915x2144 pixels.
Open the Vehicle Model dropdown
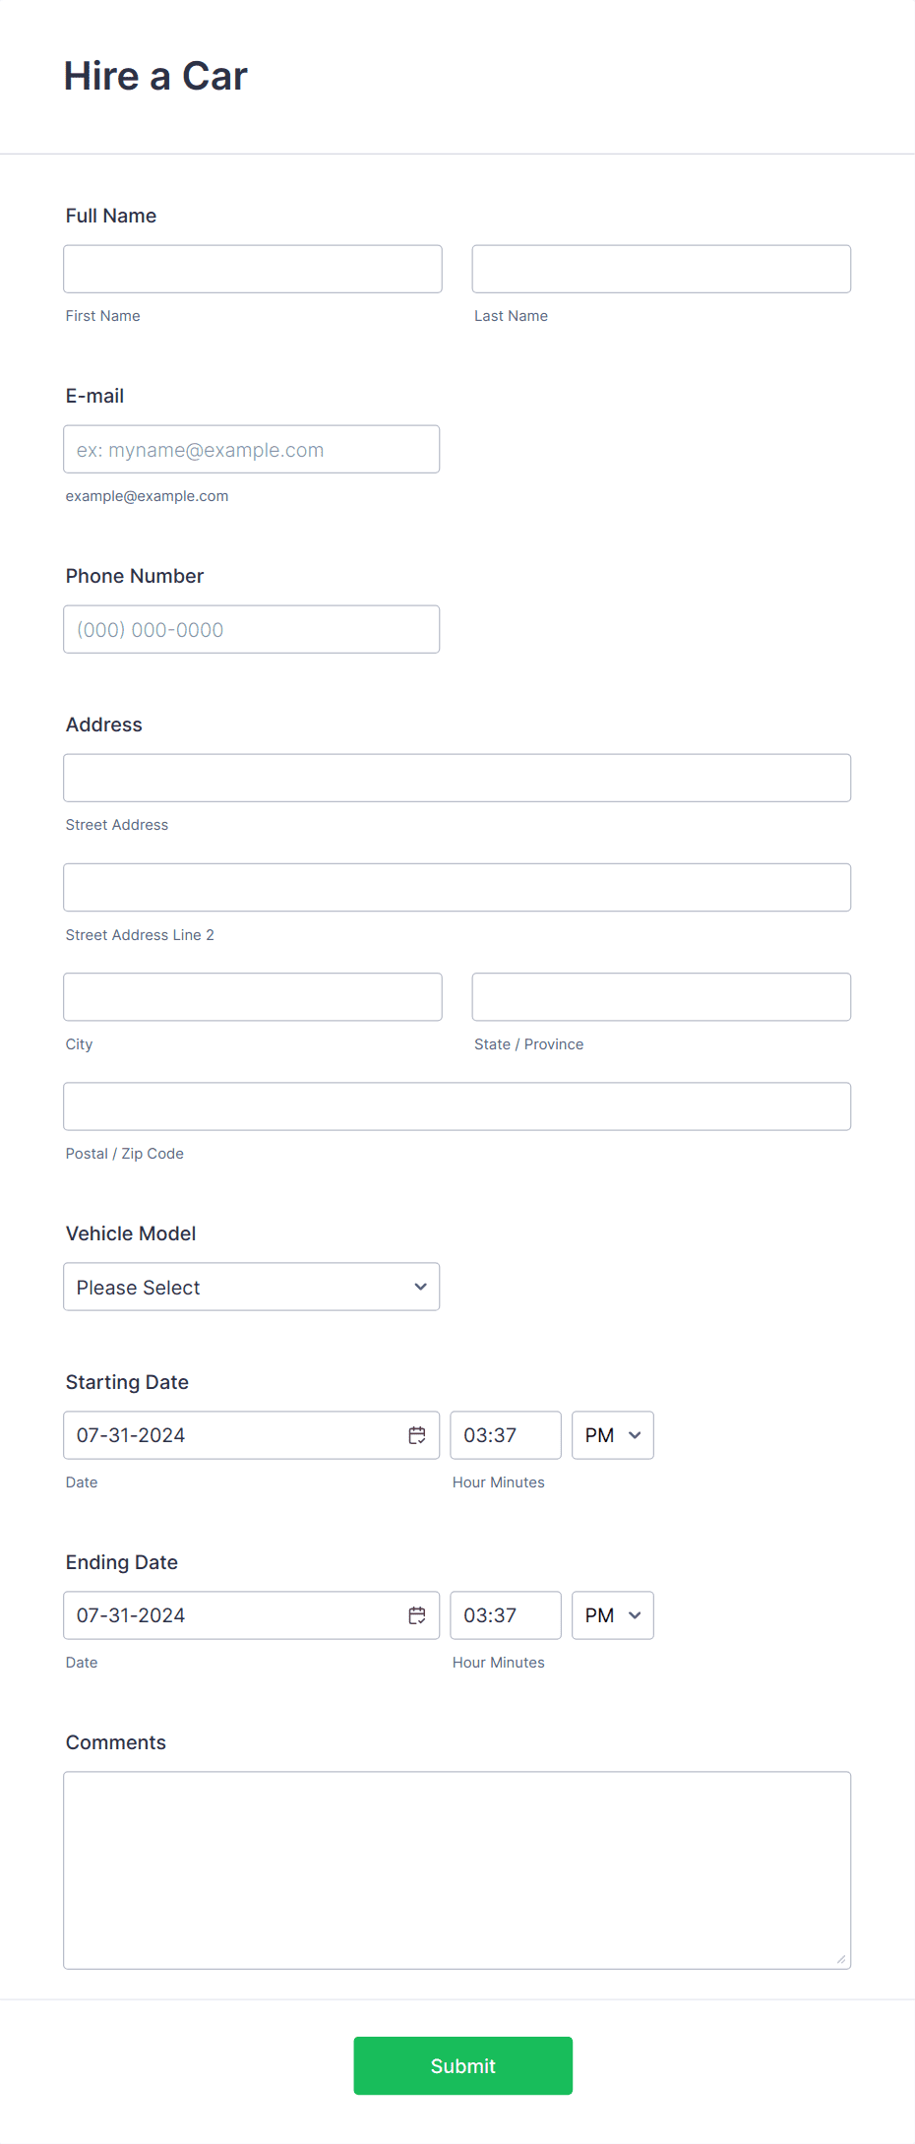251,1287
